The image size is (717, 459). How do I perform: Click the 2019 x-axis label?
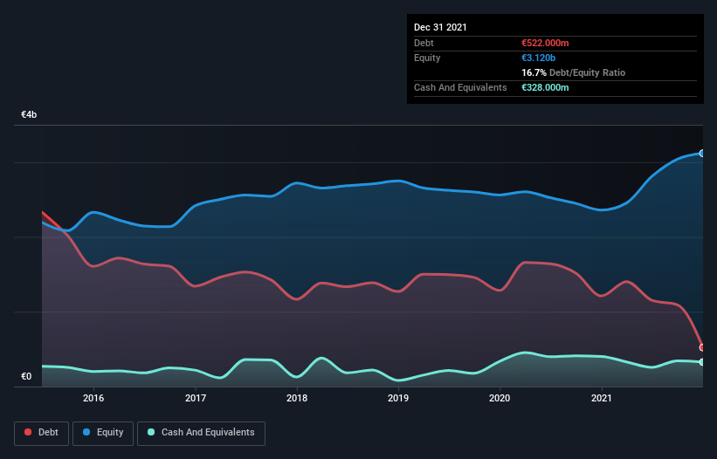coord(398,398)
